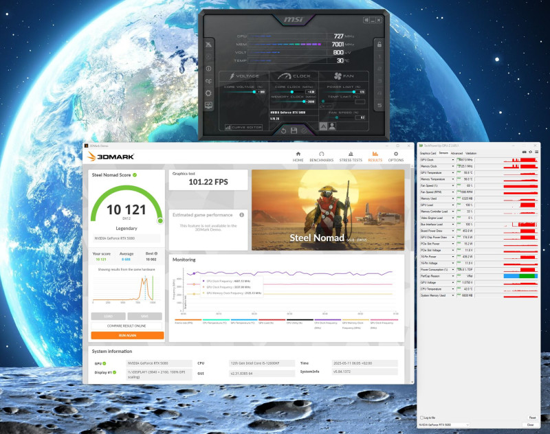Viewport: 550px width, 434px height.
Task: Toggle the power/temp limit link button
Action: 326,106
